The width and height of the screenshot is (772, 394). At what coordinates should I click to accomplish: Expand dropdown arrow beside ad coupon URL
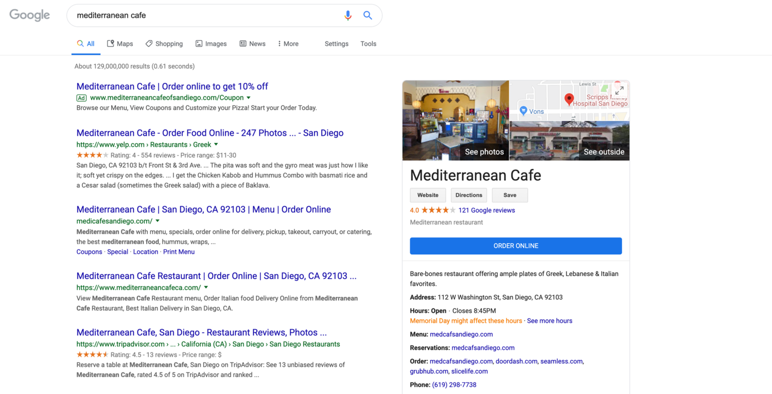249,97
